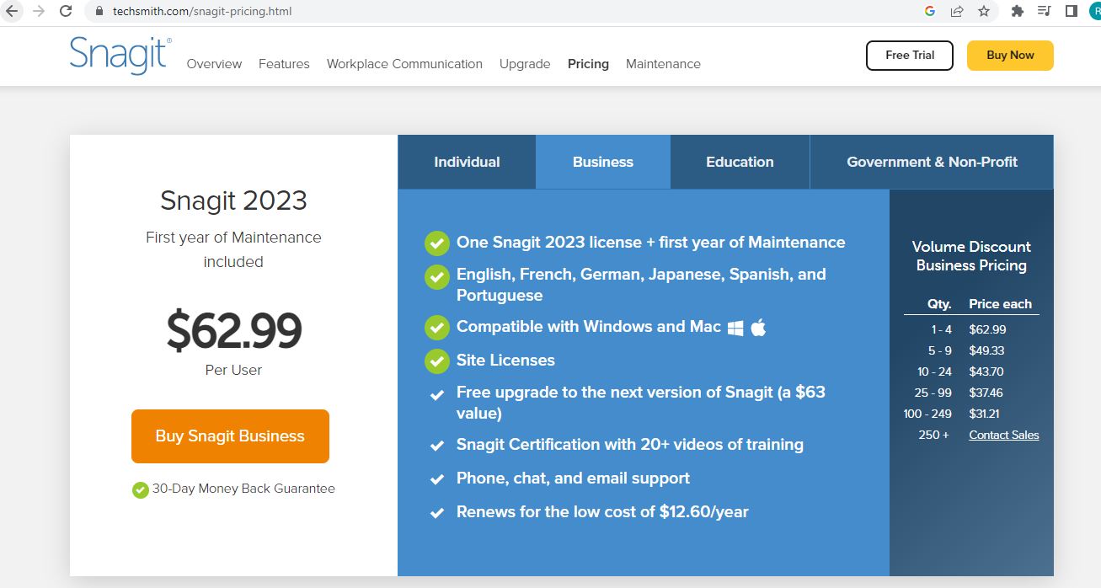The image size is (1101, 588).
Task: Click green check beside Site Licenses
Action: pyautogui.click(x=436, y=361)
